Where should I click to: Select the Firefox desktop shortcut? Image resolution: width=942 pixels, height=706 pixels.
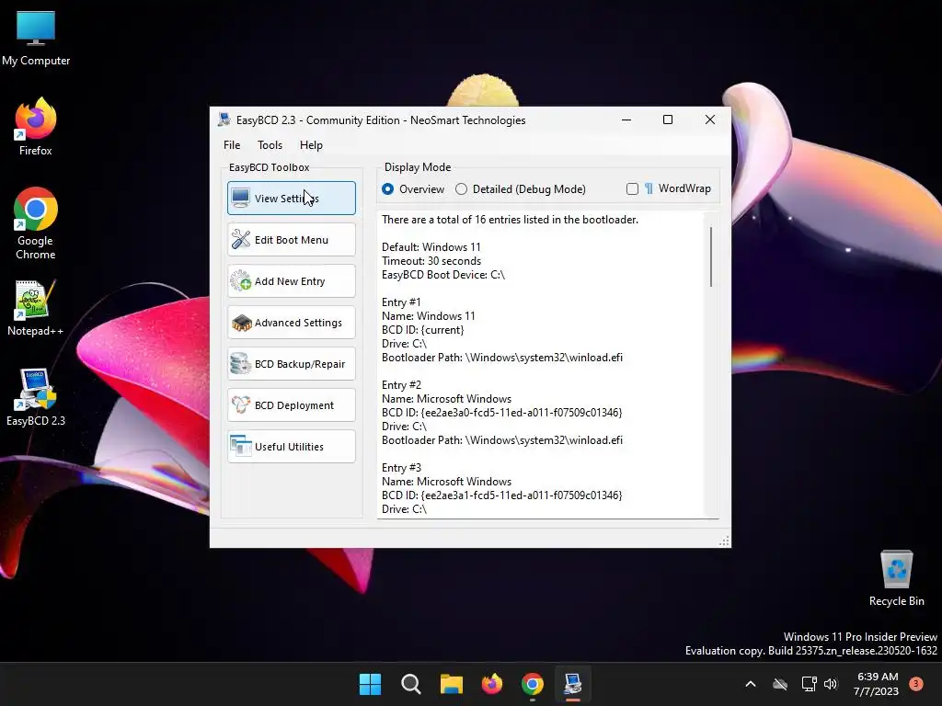point(36,127)
